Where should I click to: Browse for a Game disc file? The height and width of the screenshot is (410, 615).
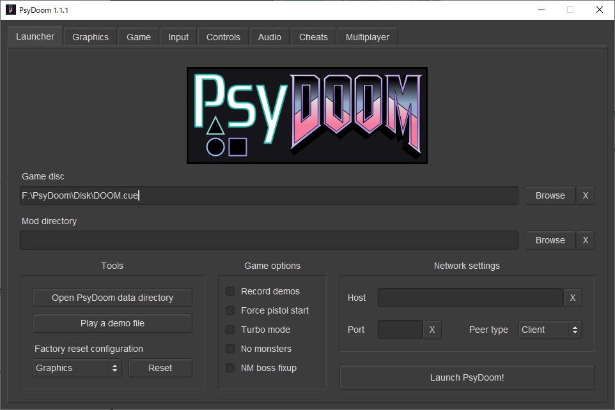550,195
